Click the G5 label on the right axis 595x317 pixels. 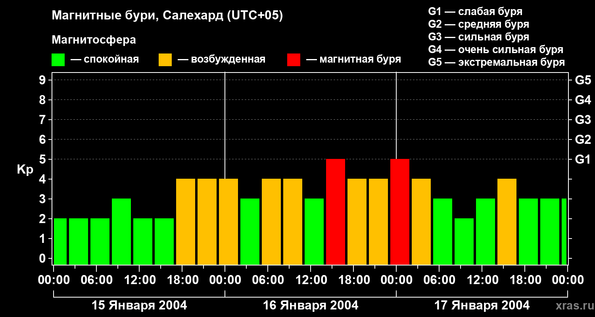583,80
